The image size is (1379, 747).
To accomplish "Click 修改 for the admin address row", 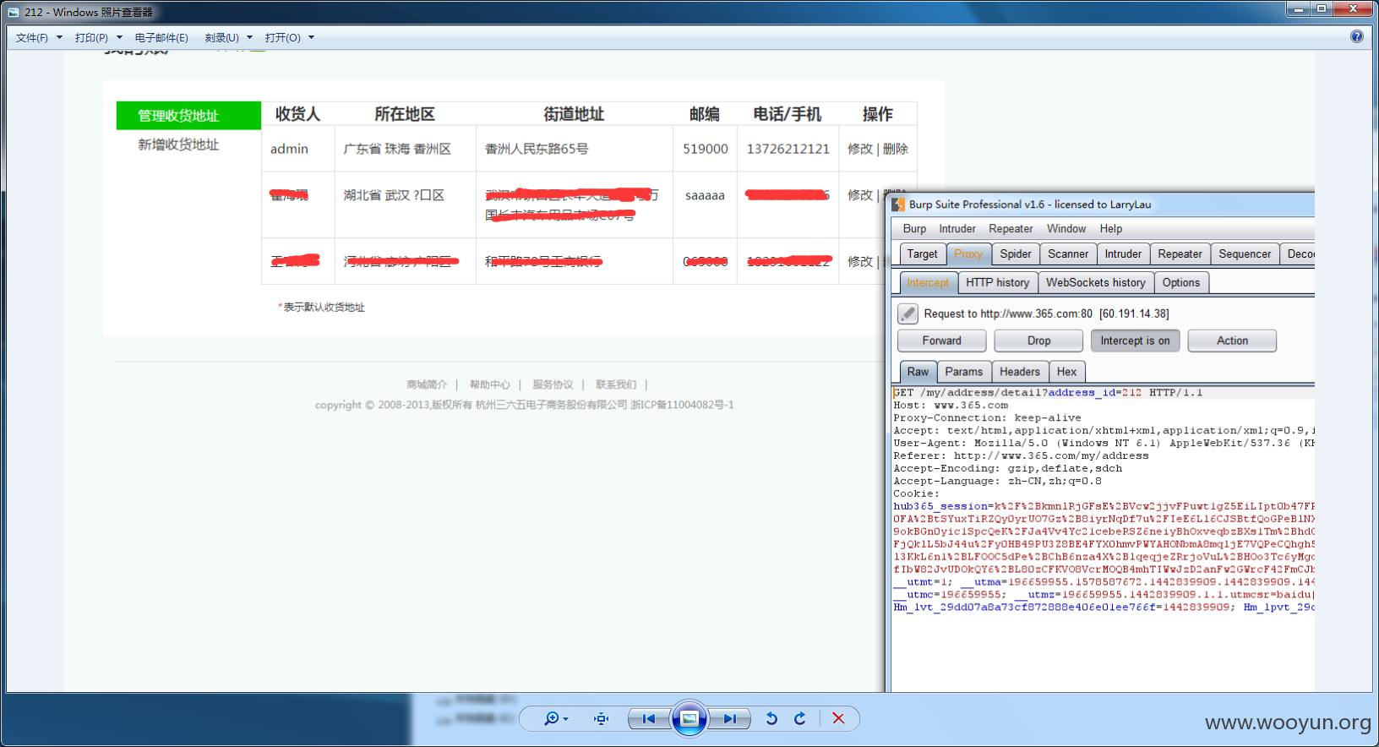I will pyautogui.click(x=860, y=149).
